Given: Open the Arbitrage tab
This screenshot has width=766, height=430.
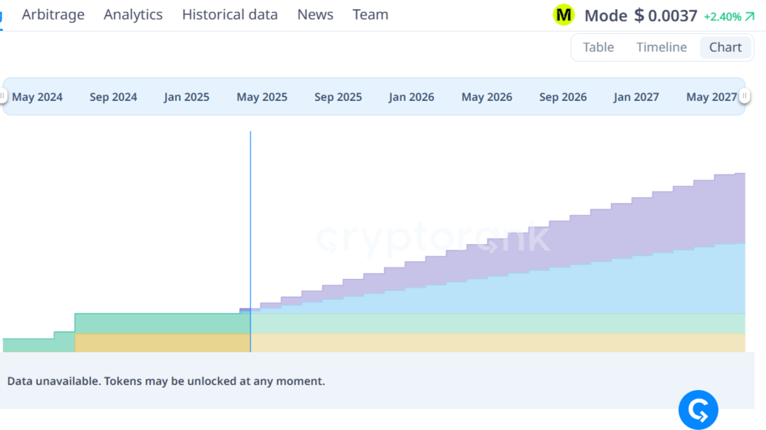Looking at the screenshot, I should (x=53, y=15).
